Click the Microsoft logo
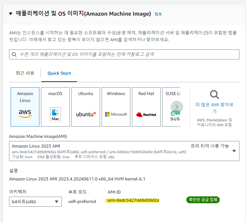This screenshot has width=246, height=222. pyautogui.click(x=116, y=114)
